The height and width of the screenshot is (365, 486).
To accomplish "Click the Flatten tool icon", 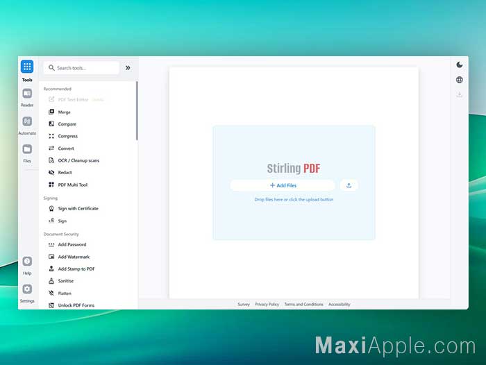I will click(51, 293).
